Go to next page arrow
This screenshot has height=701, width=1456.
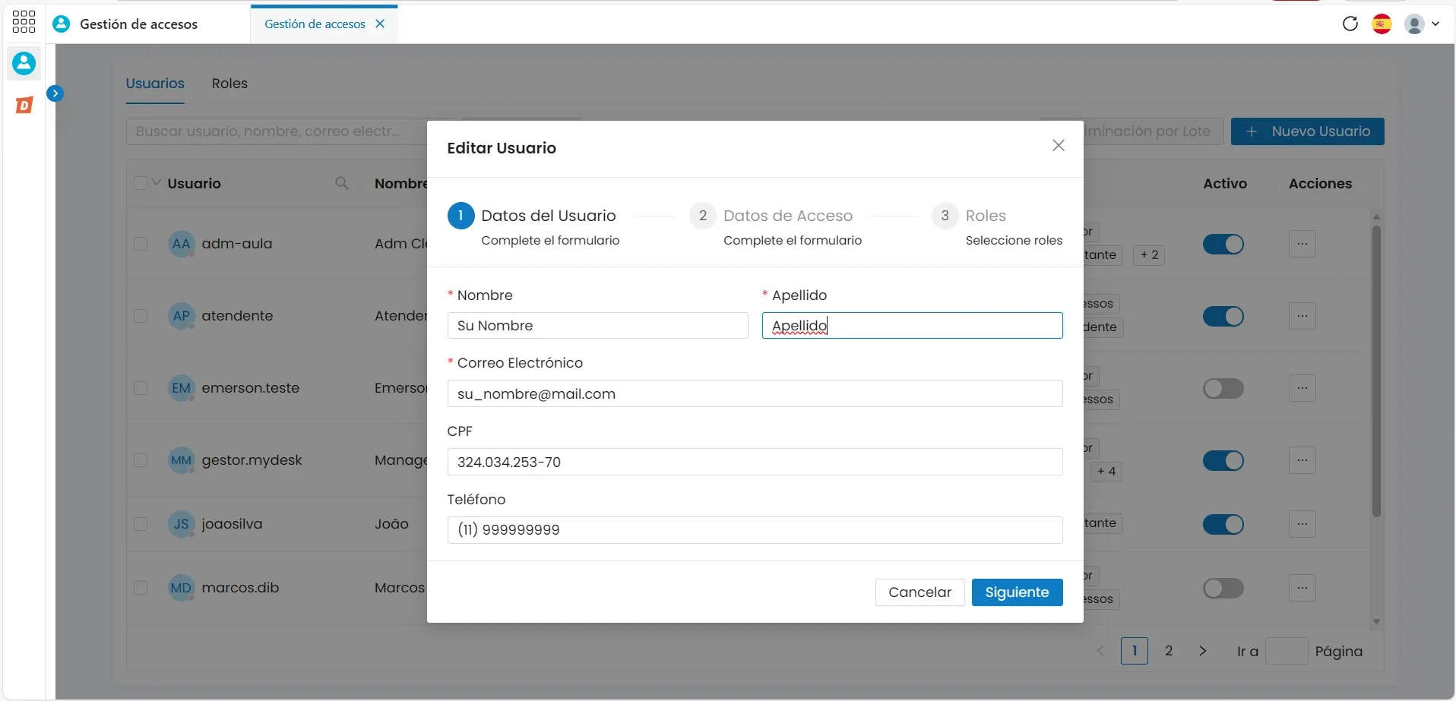tap(1202, 651)
